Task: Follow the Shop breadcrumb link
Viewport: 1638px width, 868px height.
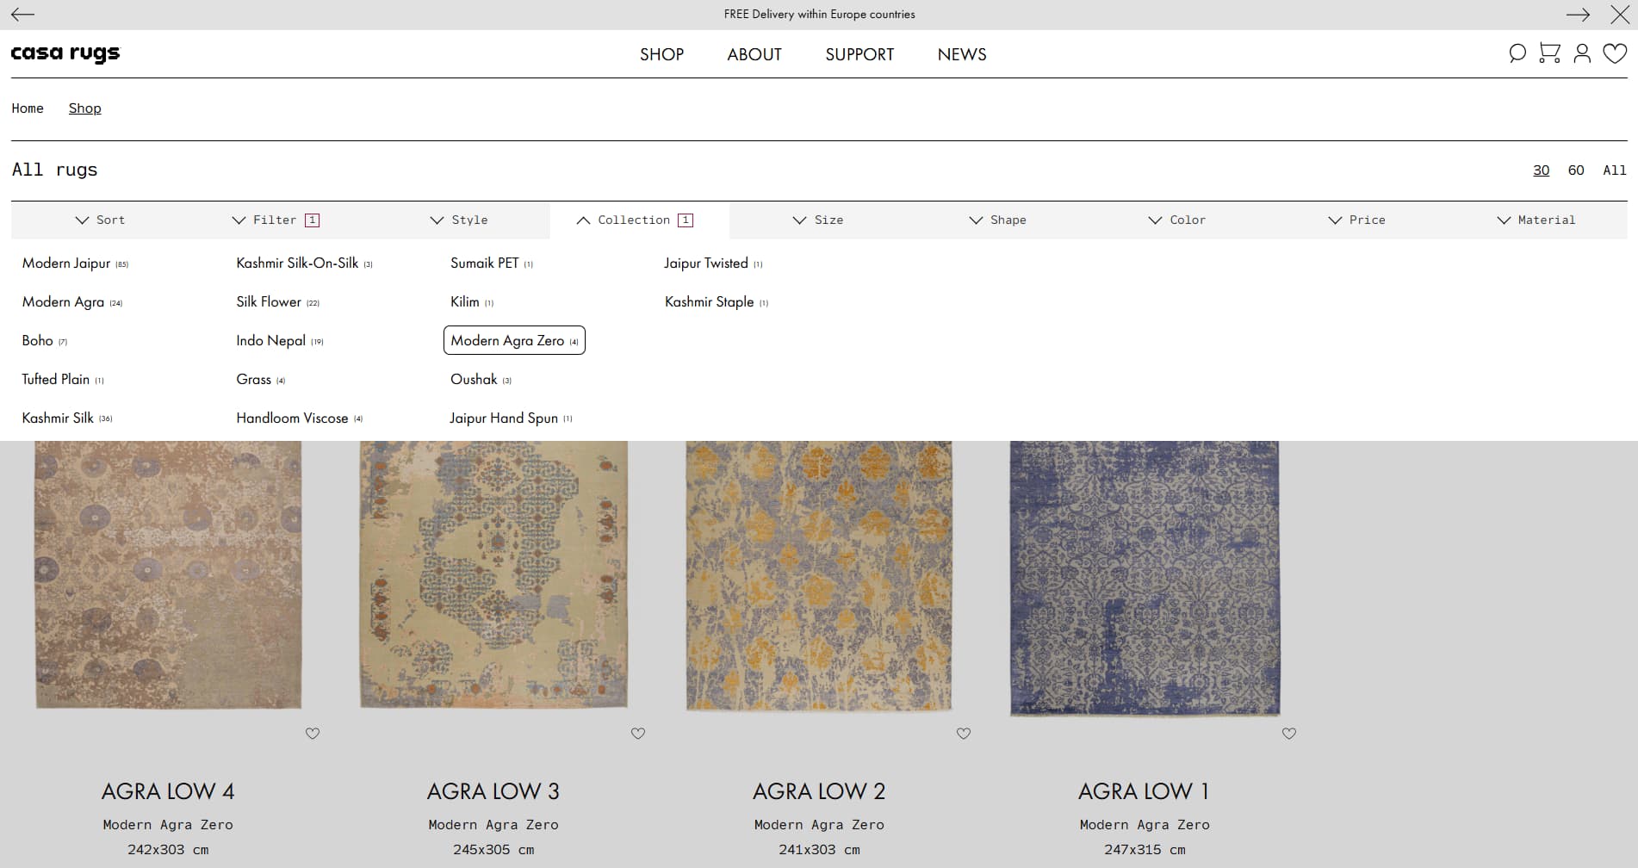Action: (84, 108)
